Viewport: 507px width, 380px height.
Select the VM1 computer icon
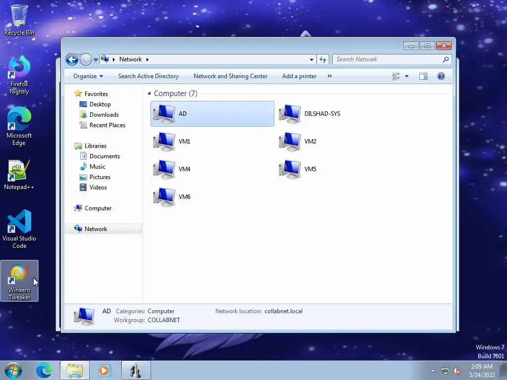(x=164, y=142)
